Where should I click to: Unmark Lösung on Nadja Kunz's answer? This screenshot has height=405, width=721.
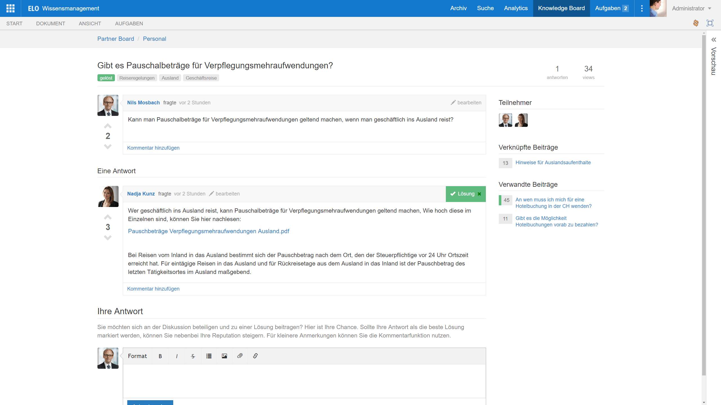point(479,194)
